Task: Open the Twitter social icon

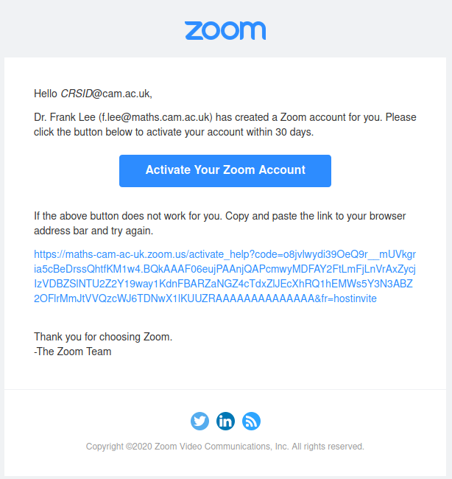Action: coord(199,421)
